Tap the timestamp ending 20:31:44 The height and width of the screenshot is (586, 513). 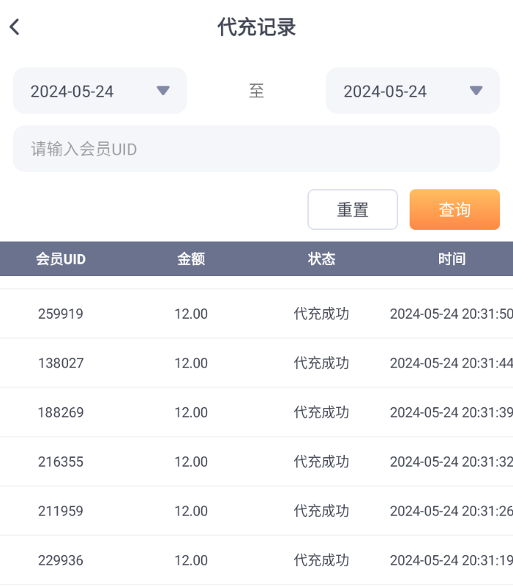(x=451, y=363)
